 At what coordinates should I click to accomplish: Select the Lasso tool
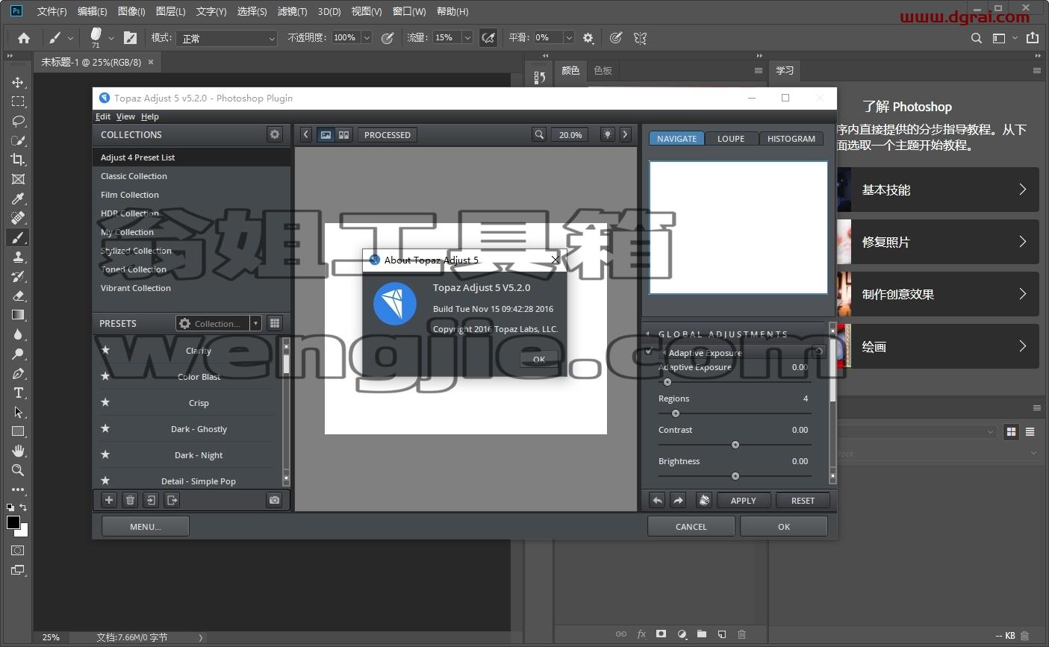tap(18, 121)
